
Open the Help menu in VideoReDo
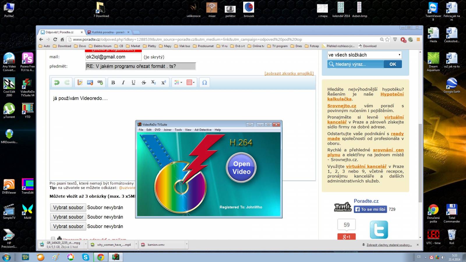point(218,130)
